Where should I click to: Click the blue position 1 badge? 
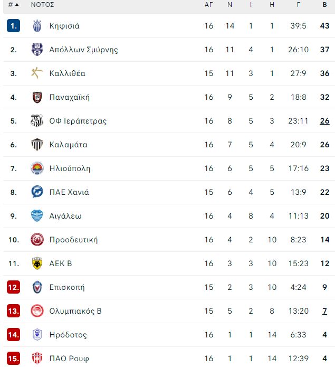click(x=13, y=26)
